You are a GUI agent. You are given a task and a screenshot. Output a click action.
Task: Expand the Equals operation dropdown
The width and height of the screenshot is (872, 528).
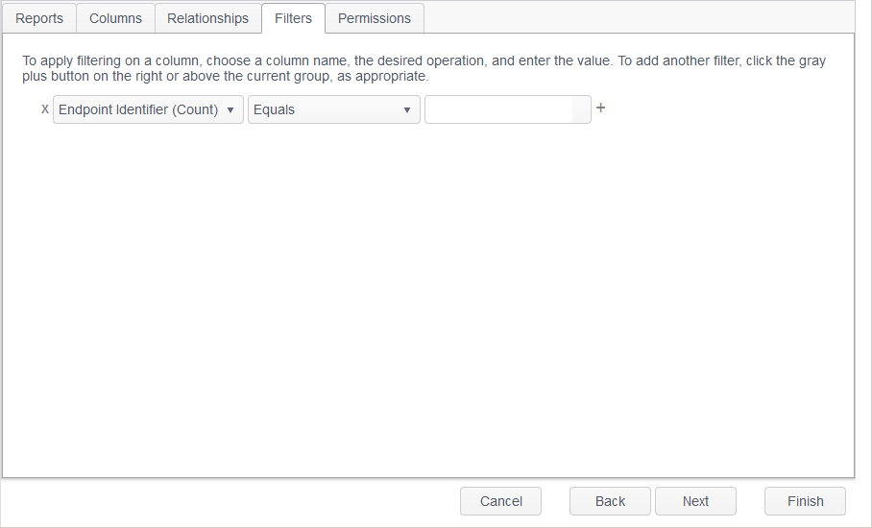(x=327, y=109)
